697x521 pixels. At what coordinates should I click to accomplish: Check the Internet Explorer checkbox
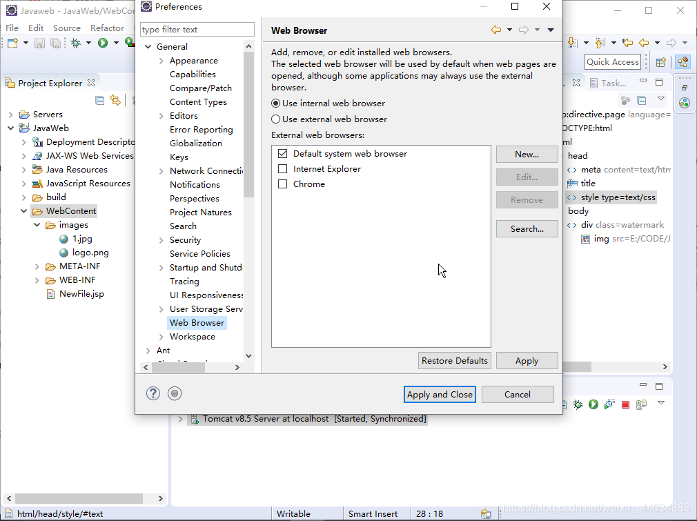(282, 169)
